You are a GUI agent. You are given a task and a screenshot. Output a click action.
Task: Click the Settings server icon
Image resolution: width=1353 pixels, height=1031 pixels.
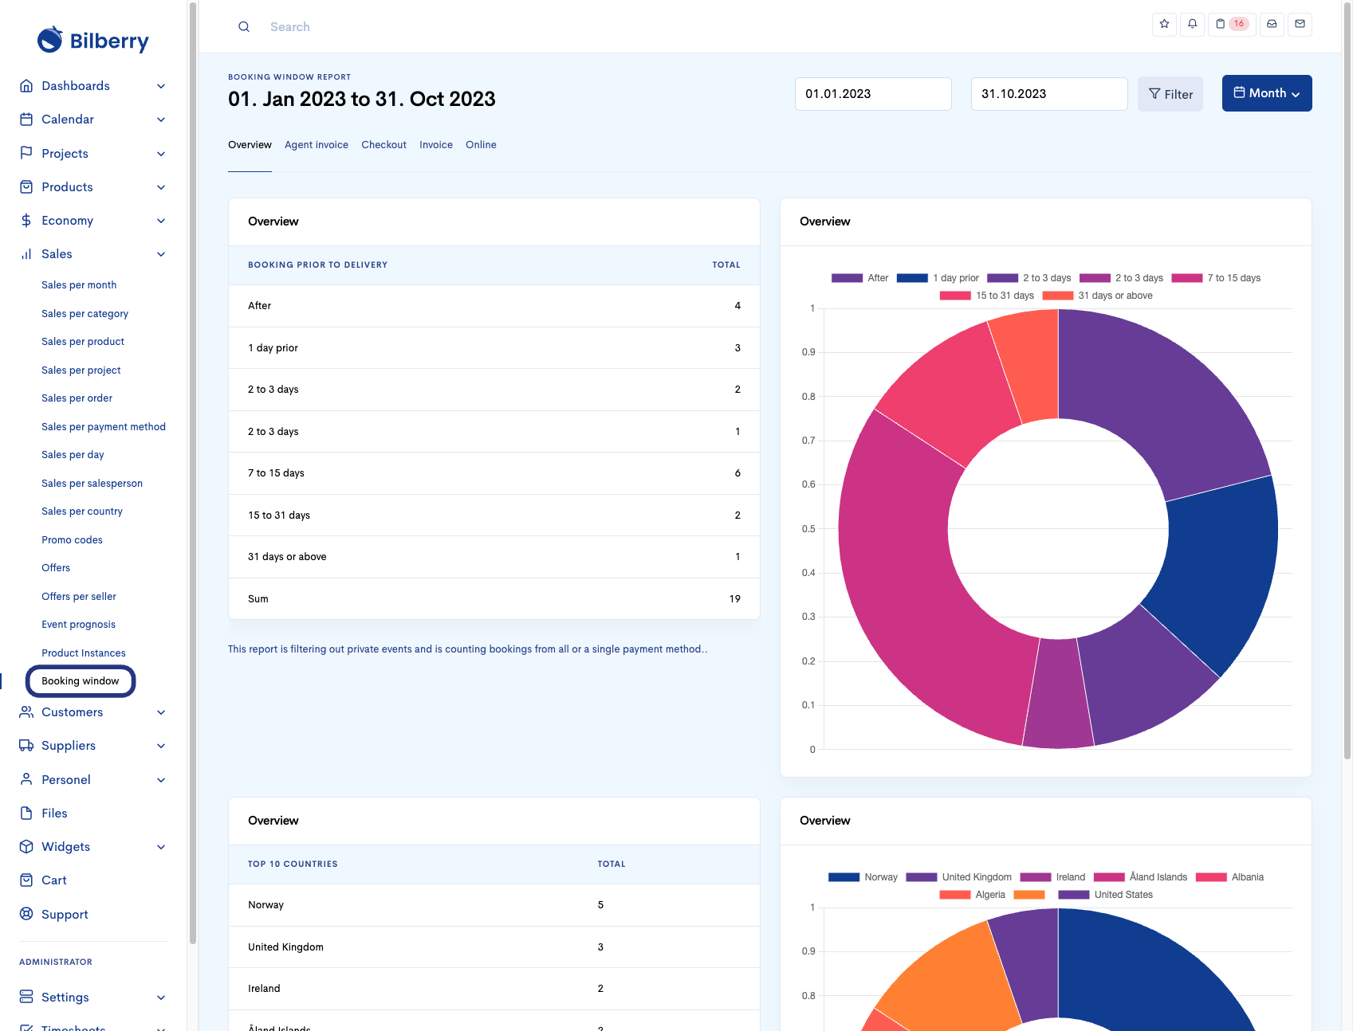(x=26, y=997)
